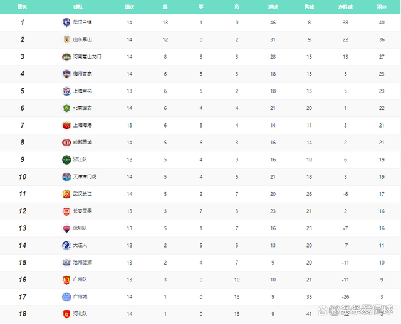Select the 河北队 row at rank 18
The image size is (401, 324).
[200, 314]
